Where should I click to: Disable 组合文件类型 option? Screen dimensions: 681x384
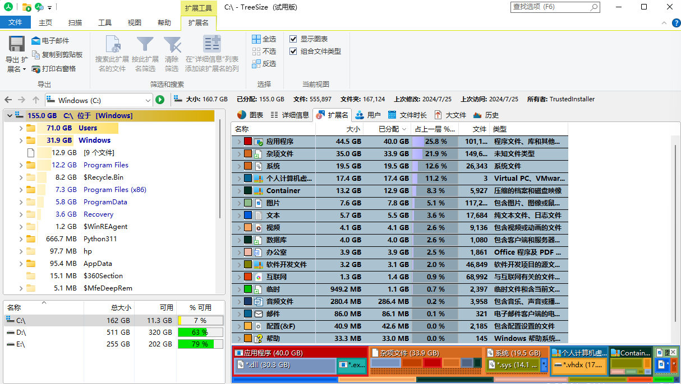coord(293,51)
